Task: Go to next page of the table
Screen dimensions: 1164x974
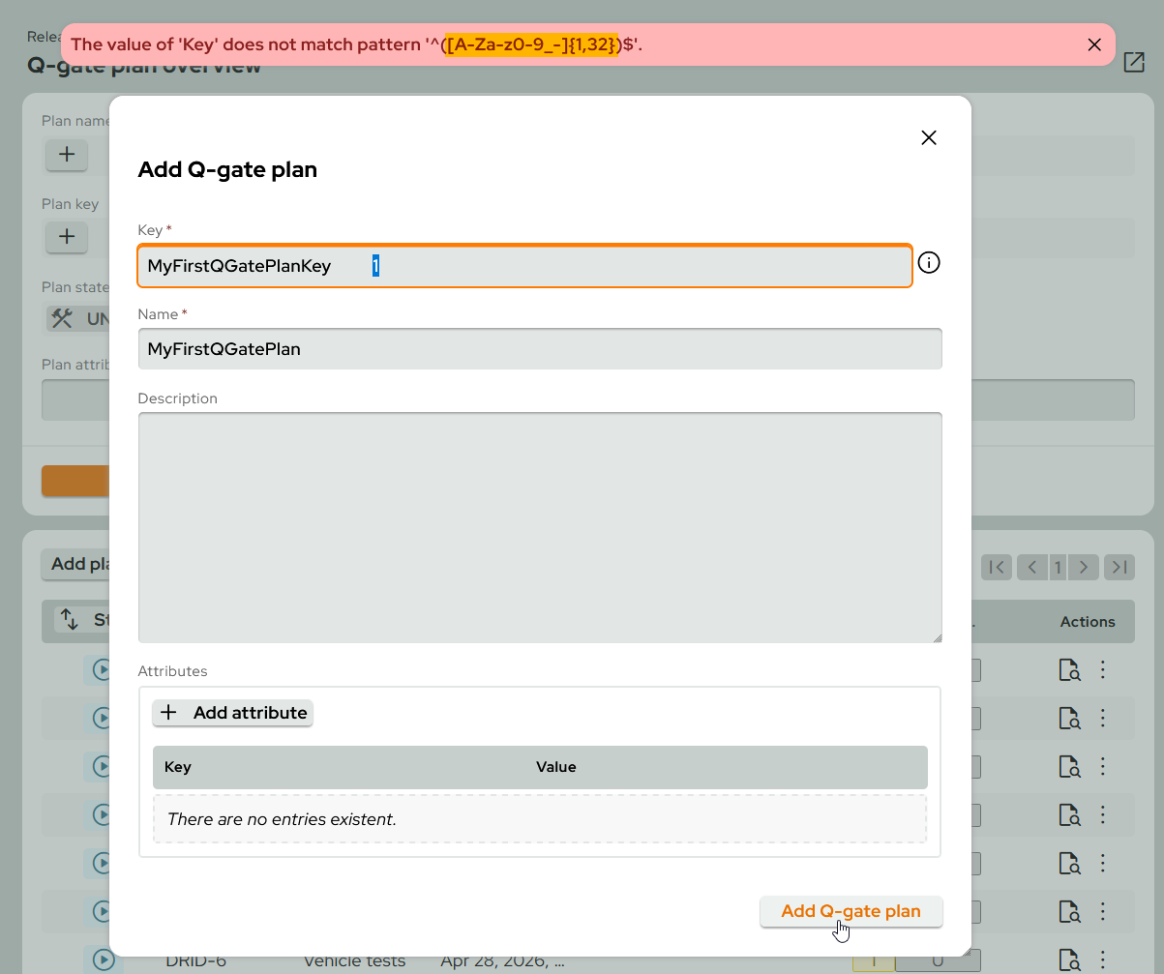Action: click(x=1085, y=567)
